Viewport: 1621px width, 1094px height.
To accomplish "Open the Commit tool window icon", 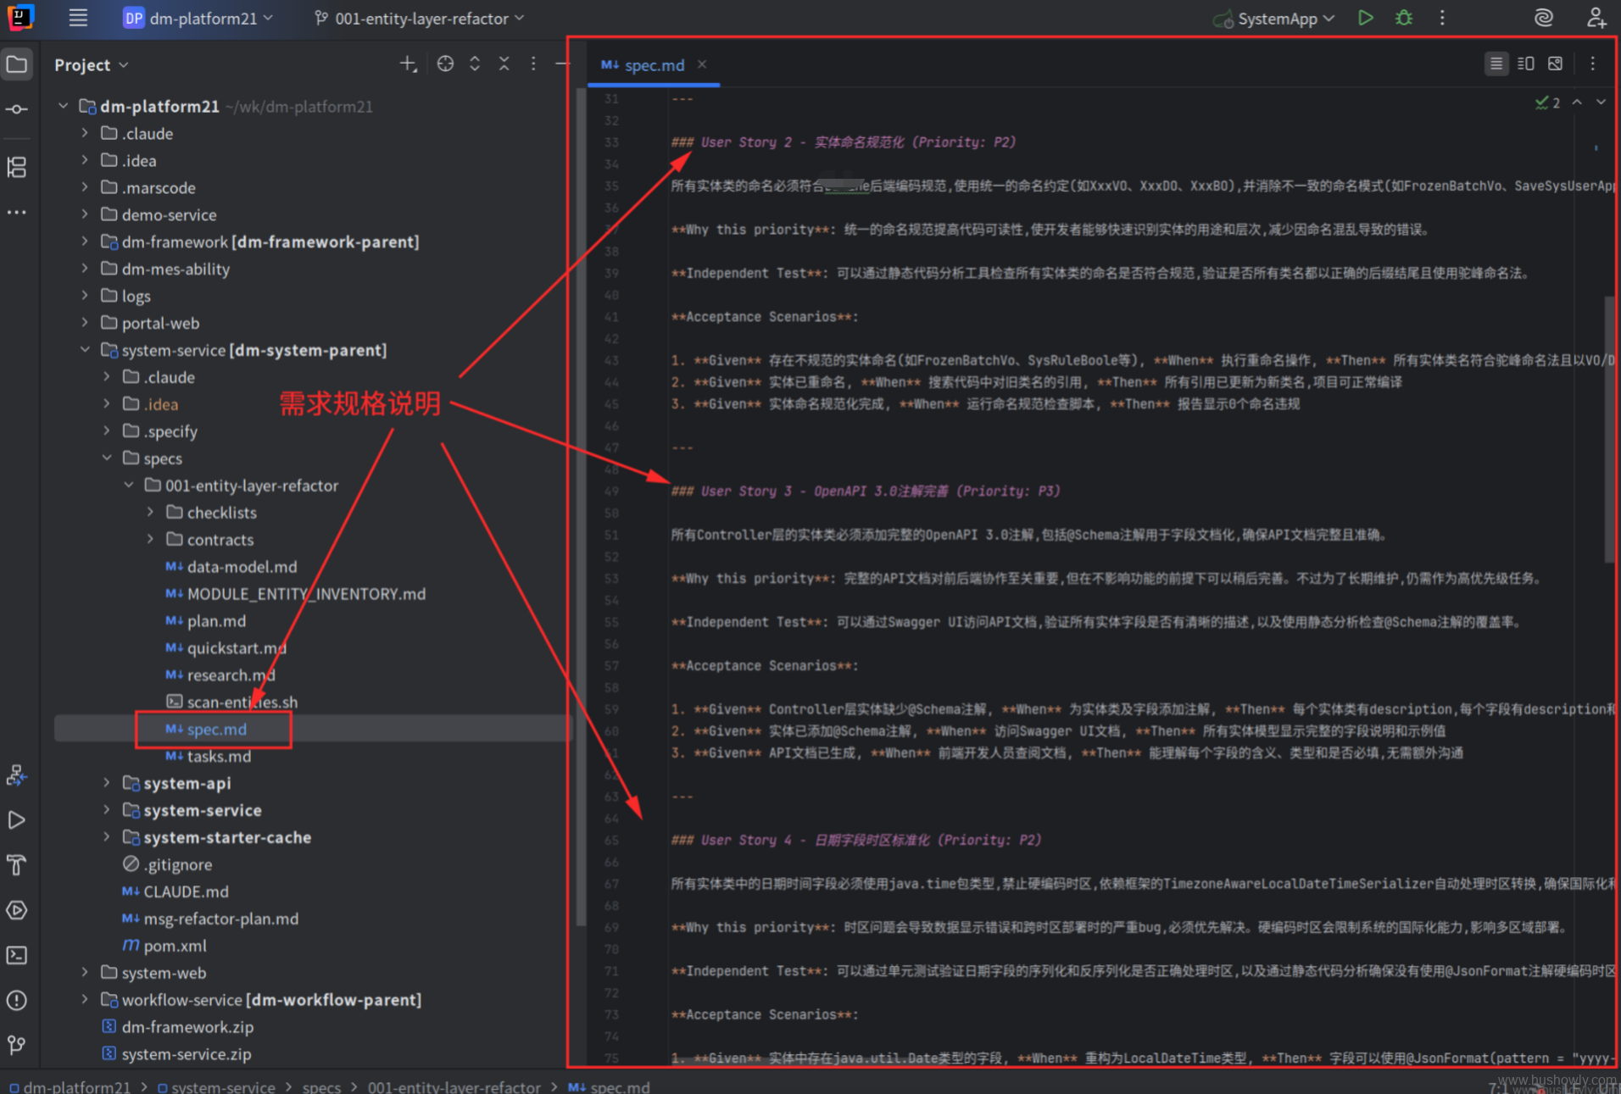I will [17, 109].
